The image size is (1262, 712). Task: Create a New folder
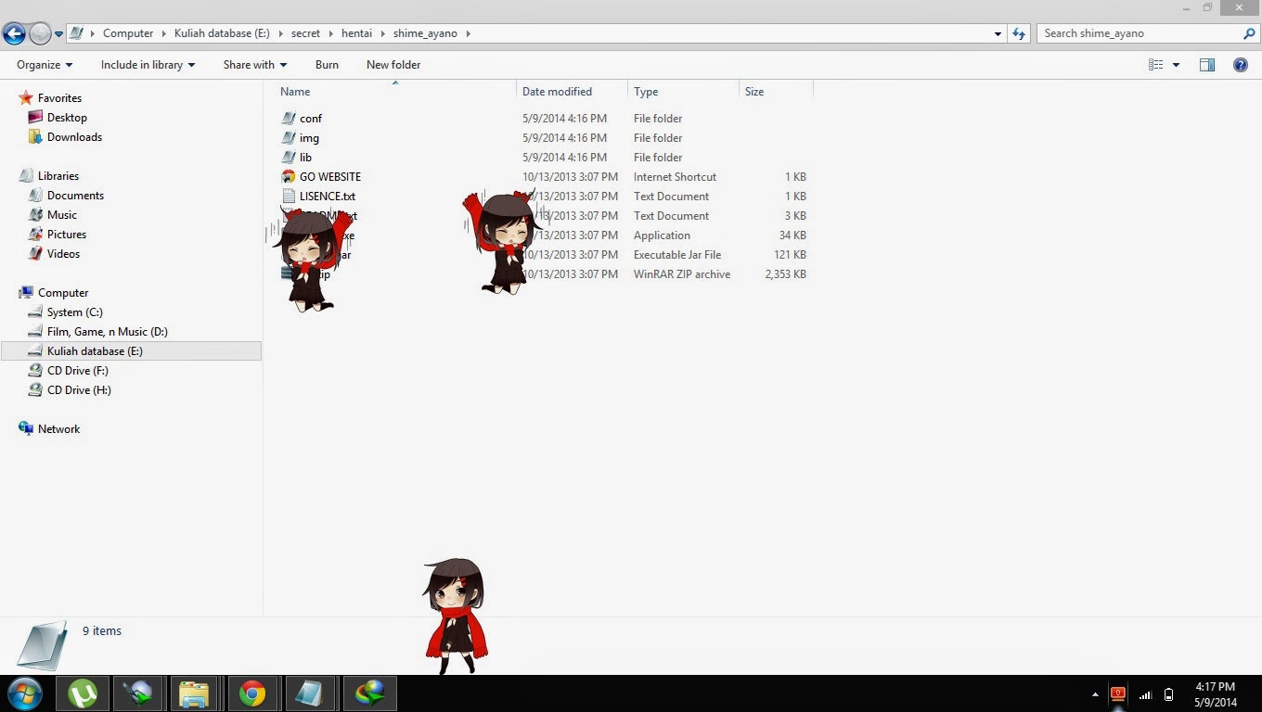pos(393,65)
